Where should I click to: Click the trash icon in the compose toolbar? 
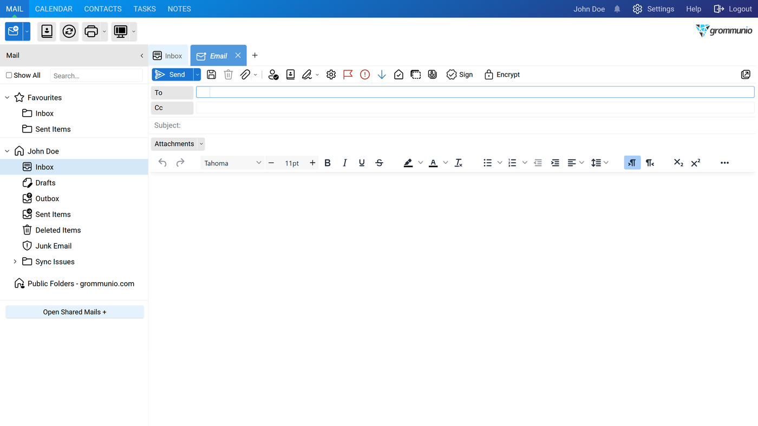228,75
